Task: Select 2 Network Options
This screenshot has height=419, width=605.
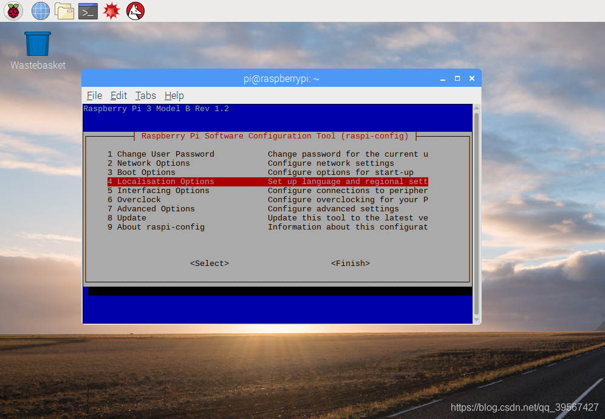Action: click(268, 163)
